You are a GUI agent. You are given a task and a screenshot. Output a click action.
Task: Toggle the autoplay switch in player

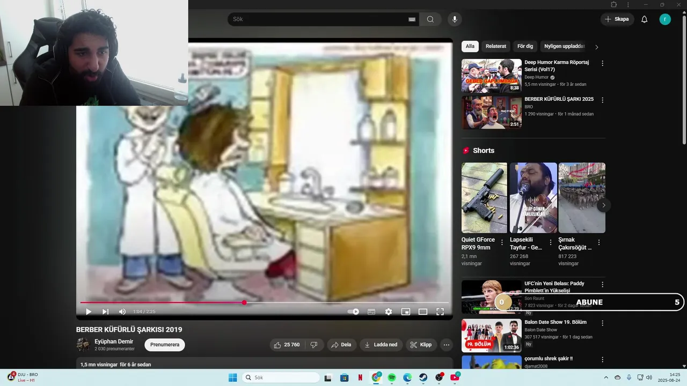353,311
